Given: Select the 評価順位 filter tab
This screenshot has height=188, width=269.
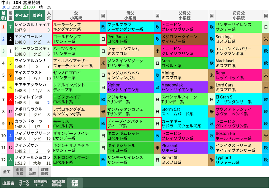Looking at the screenshot, I should pyautogui.click(x=45, y=172).
